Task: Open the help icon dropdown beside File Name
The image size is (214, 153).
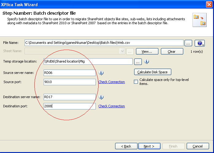Action: point(200,43)
